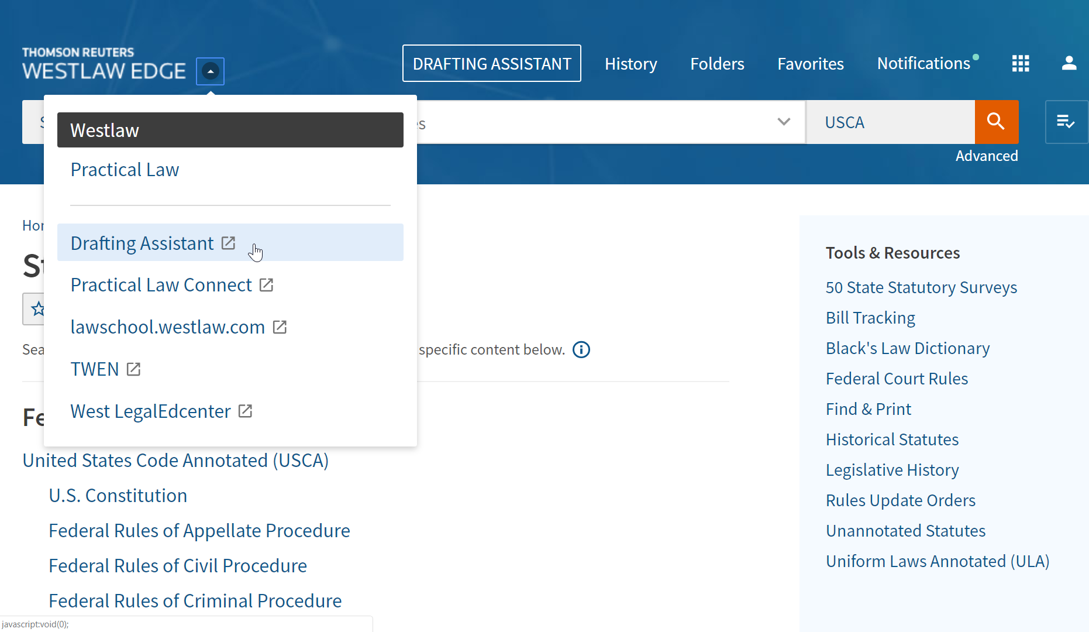
Task: Click the Advanced search link
Action: 987,156
